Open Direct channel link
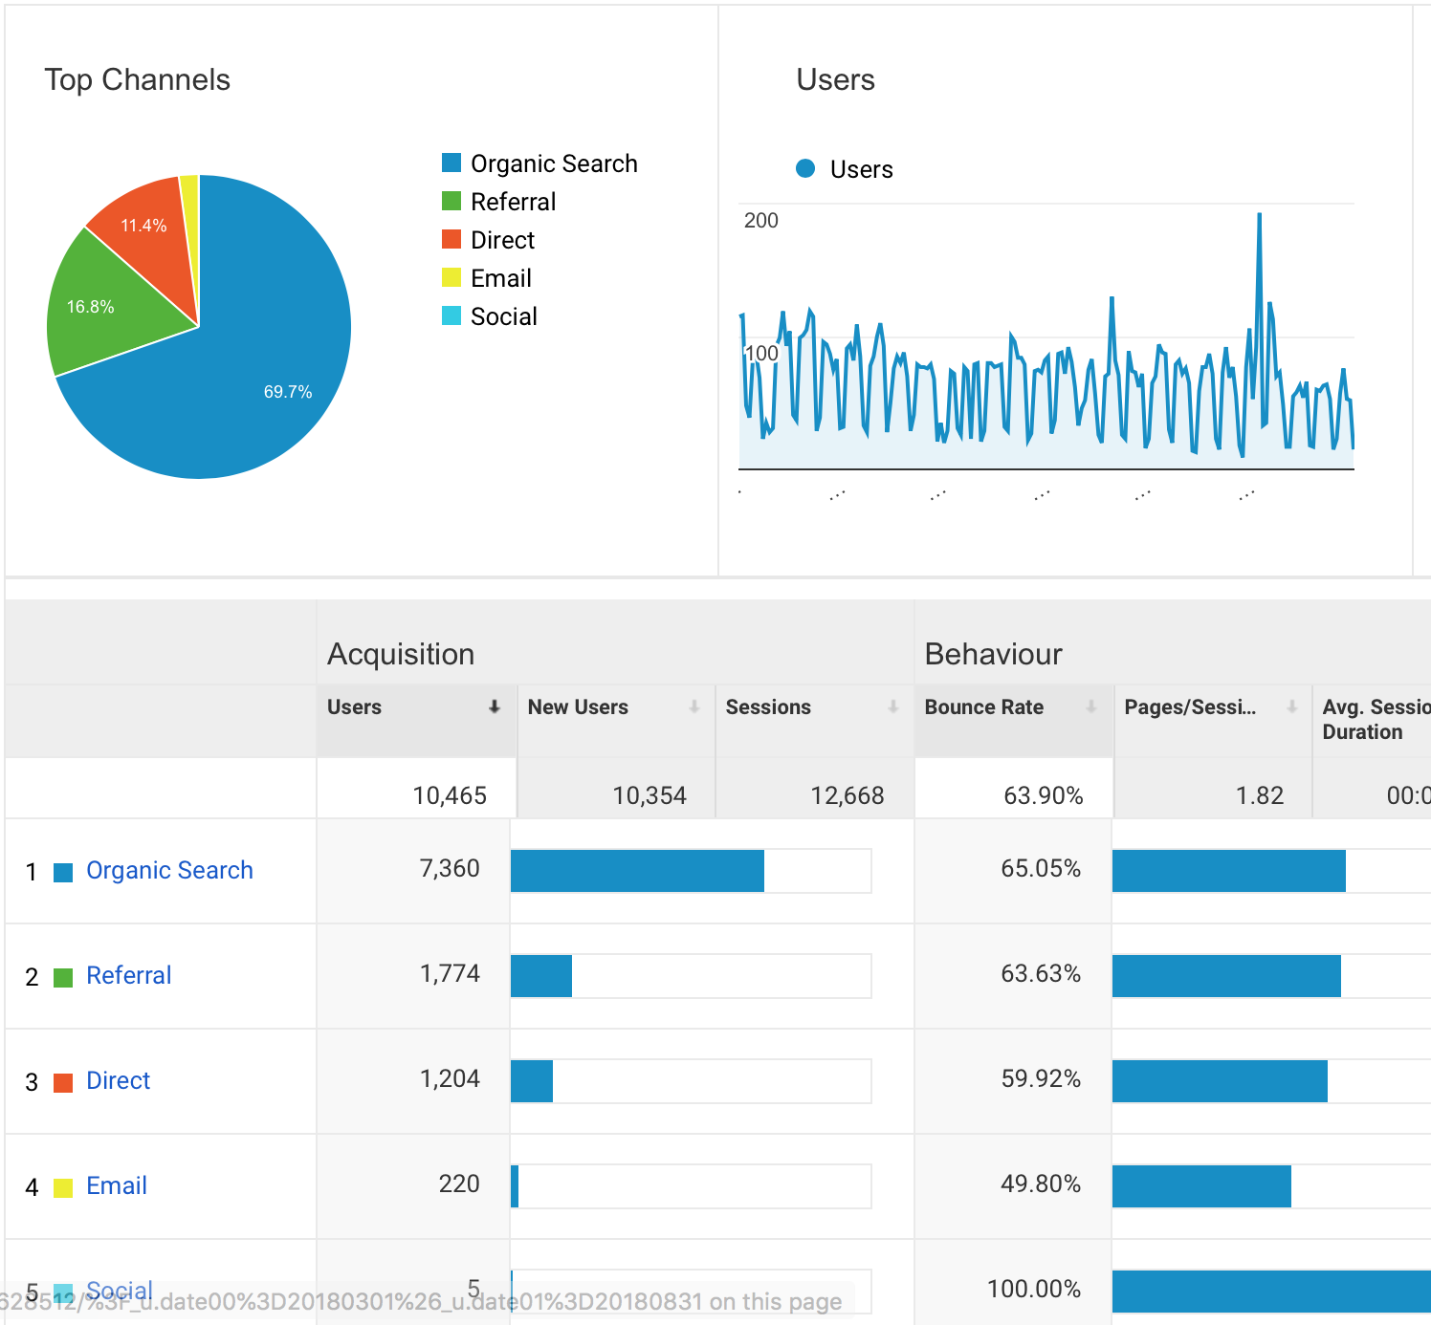The image size is (1431, 1325). click(118, 1080)
